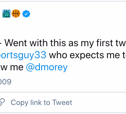Click the 2009 tweet timestamp
Image resolution: width=126 pixels, height=114 pixels.
click(6, 82)
